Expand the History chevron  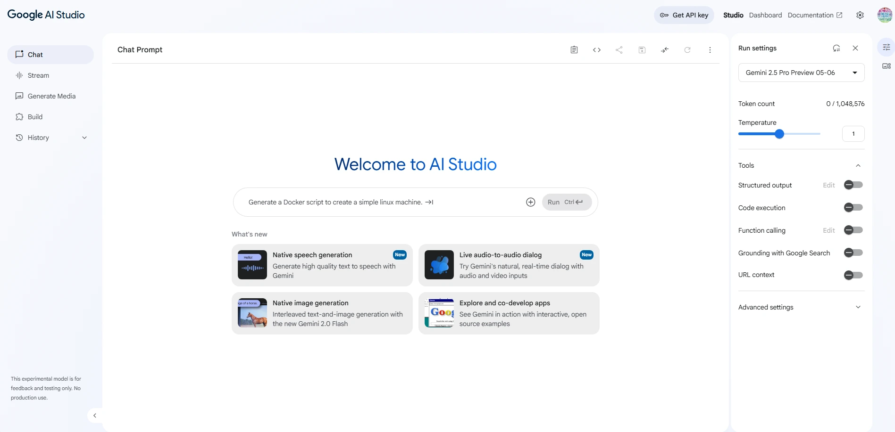tap(84, 138)
